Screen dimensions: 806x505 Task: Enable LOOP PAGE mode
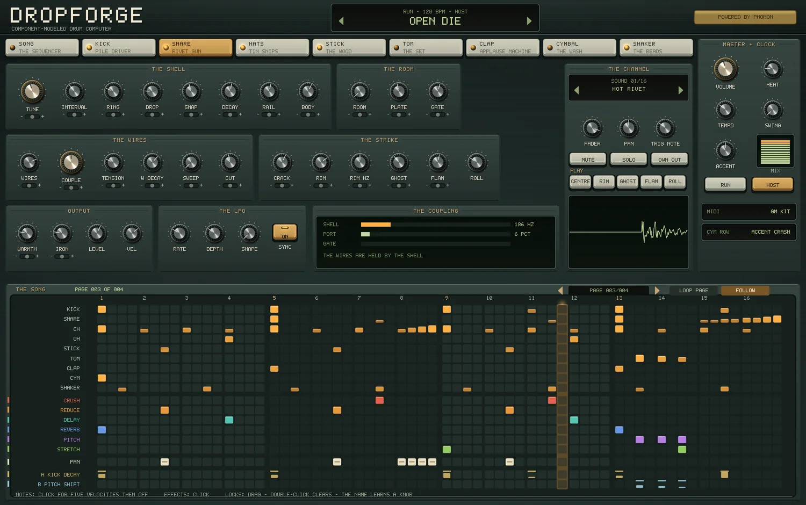tap(694, 291)
